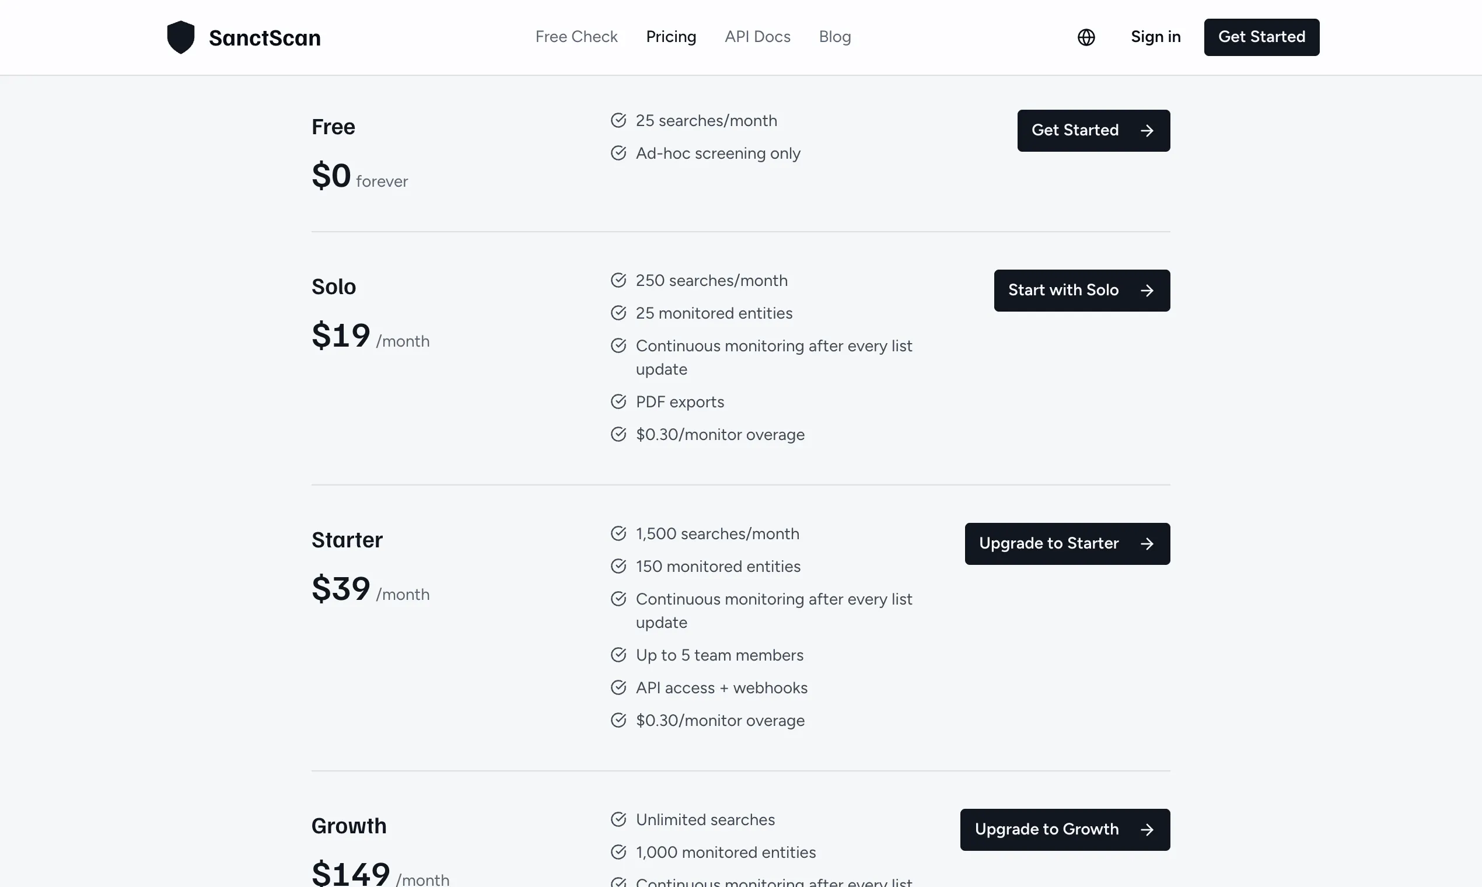
Task: Click the $39 /month price
Action: (x=370, y=589)
